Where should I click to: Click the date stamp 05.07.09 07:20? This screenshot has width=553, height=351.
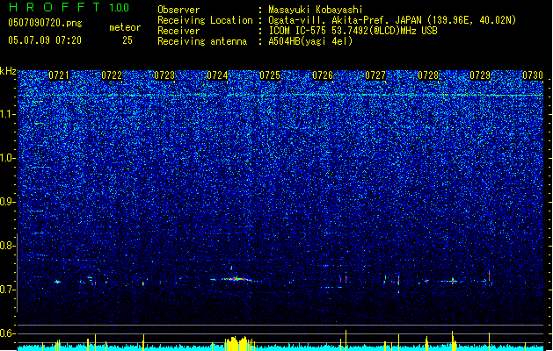(45, 40)
